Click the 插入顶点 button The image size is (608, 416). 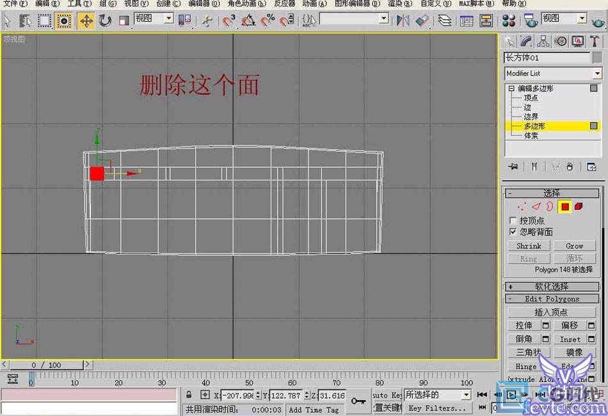pos(552,312)
